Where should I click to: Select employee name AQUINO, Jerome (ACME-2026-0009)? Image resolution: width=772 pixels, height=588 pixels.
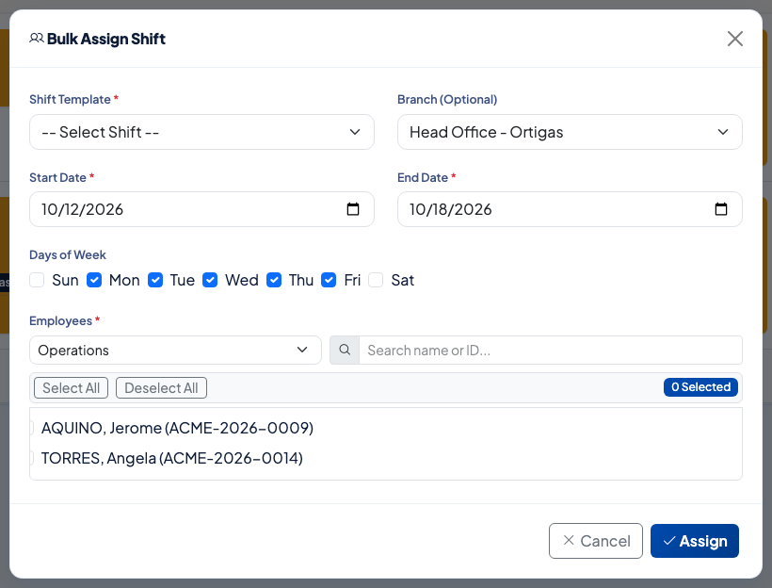[x=177, y=428]
